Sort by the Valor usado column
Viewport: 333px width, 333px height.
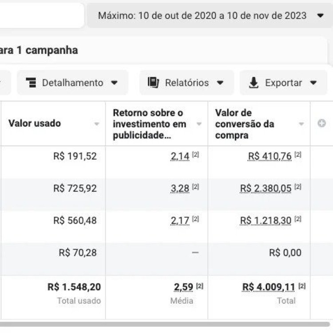96,124
